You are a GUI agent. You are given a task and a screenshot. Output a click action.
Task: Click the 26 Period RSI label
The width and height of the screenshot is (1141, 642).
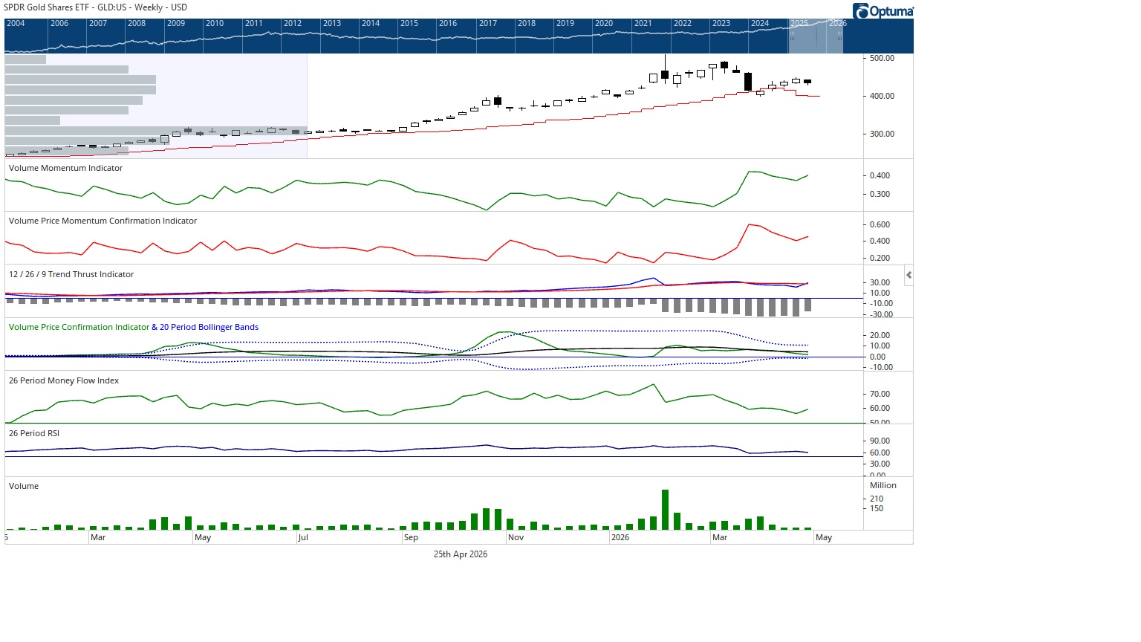34,433
